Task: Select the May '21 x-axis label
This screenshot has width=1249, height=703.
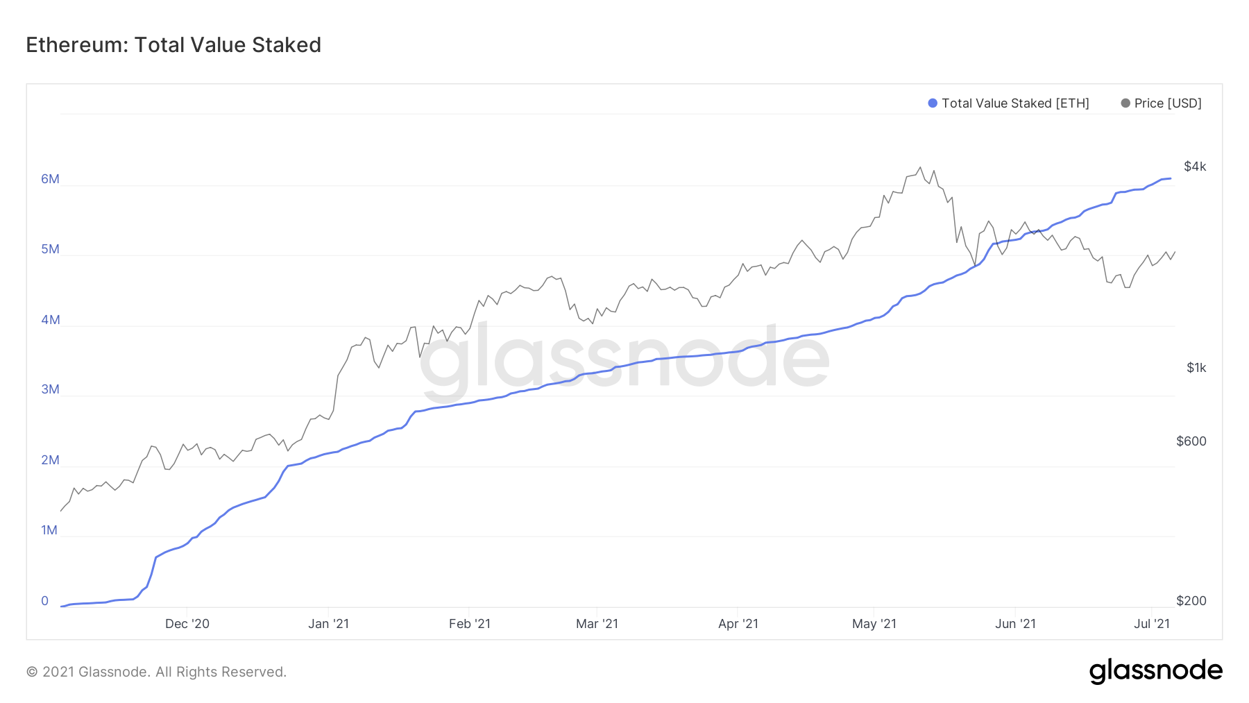Action: pyautogui.click(x=874, y=624)
